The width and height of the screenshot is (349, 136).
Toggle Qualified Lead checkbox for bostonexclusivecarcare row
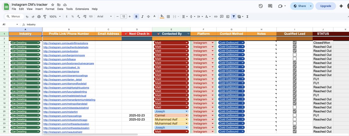(x=295, y=63)
